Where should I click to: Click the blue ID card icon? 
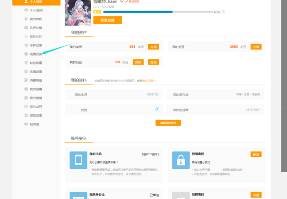point(78,195)
